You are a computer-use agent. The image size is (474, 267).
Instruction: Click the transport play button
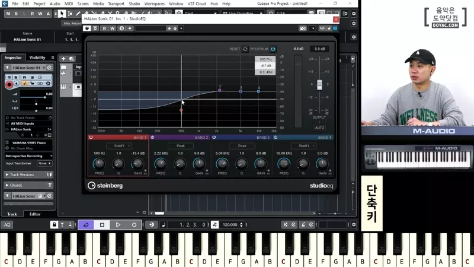point(118,225)
